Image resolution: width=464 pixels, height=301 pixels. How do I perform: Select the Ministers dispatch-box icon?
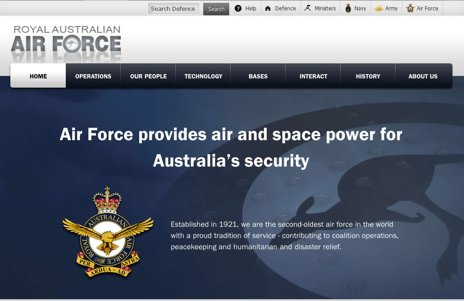click(307, 8)
